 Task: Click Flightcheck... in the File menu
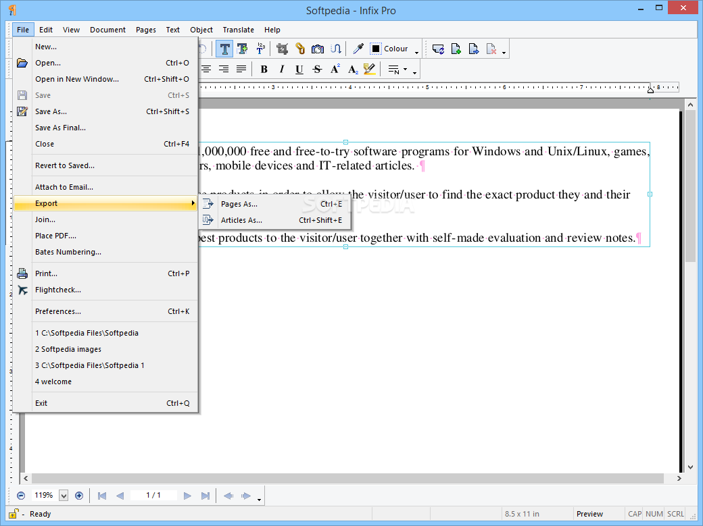point(106,290)
